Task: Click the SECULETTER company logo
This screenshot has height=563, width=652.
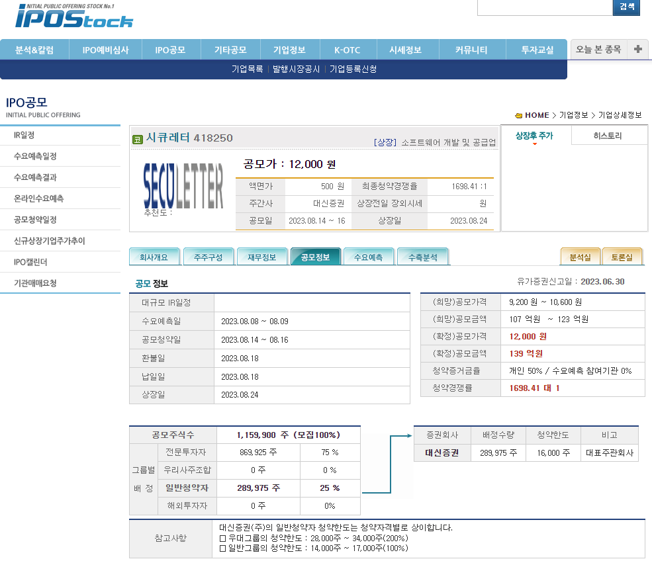Action: coord(183,185)
